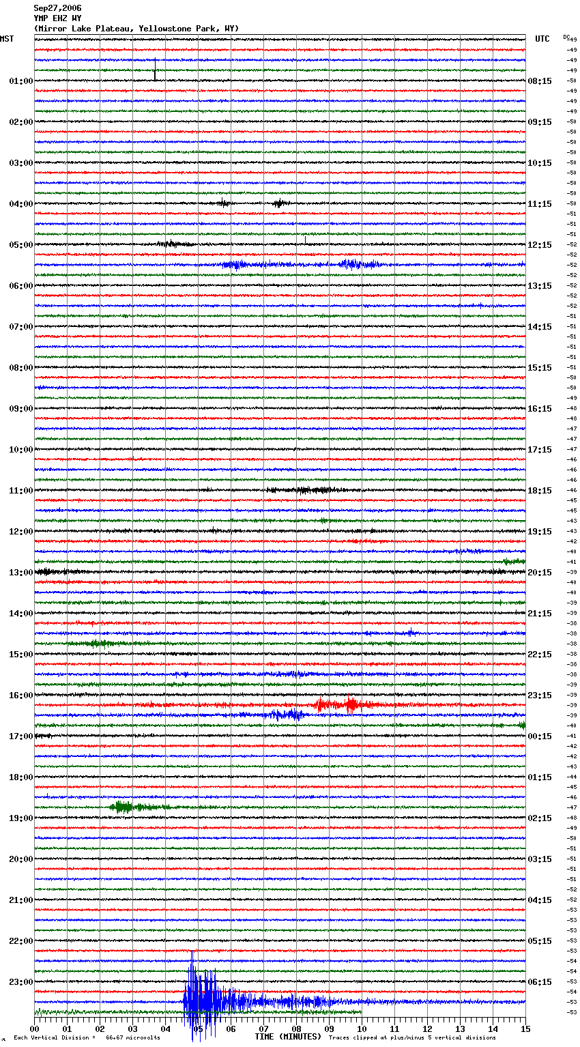Image resolution: width=580 pixels, height=1047 pixels.
Task: Select the 22:00 MST time label
Action: (21, 941)
